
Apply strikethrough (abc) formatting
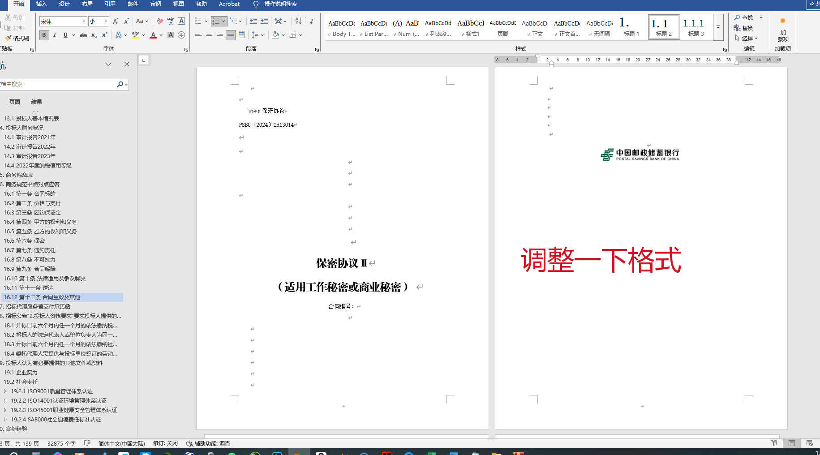[83, 35]
